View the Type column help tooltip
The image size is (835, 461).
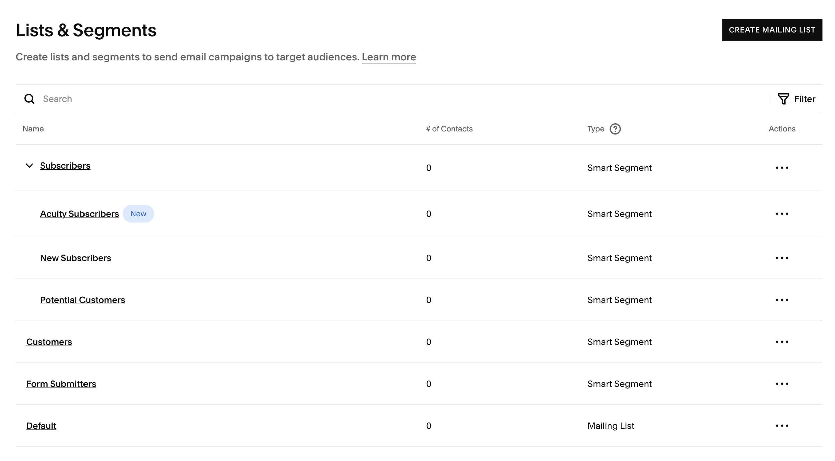pyautogui.click(x=615, y=129)
